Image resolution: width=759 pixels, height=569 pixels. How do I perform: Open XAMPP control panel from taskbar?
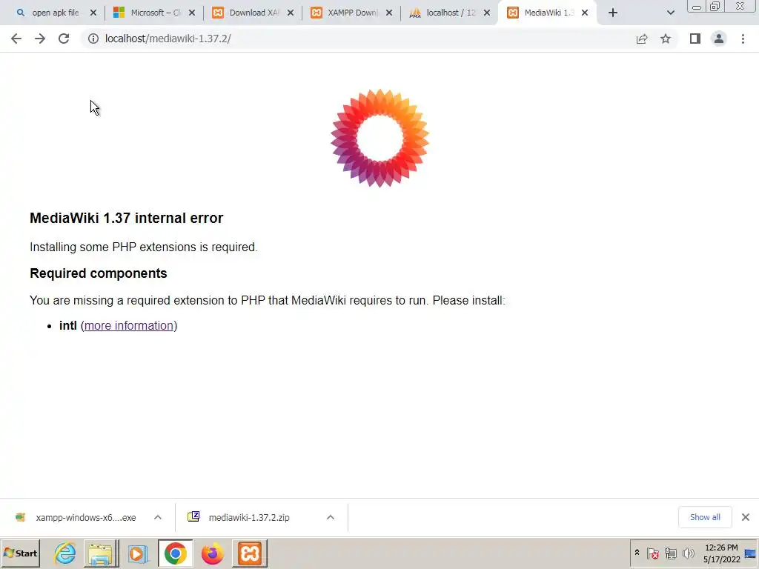tap(250, 553)
